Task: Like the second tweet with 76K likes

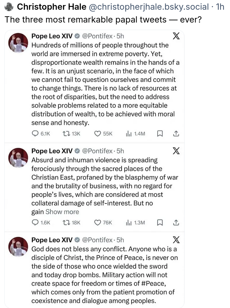Action: tap(97, 223)
